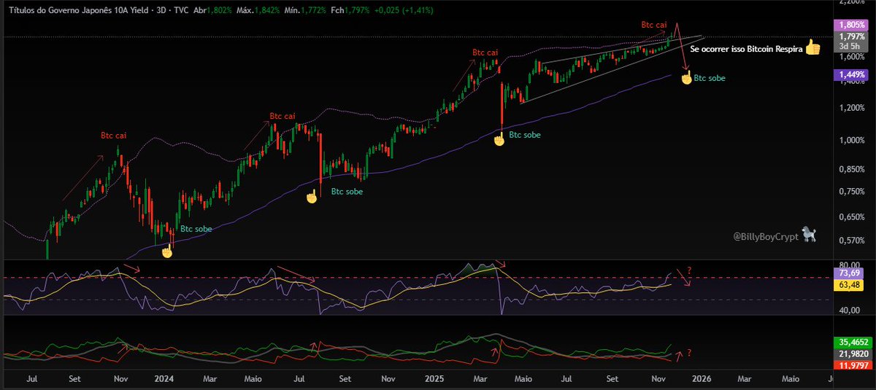Click the 2024 label on the time axis
This screenshot has width=876, height=390.
pyautogui.click(x=164, y=379)
